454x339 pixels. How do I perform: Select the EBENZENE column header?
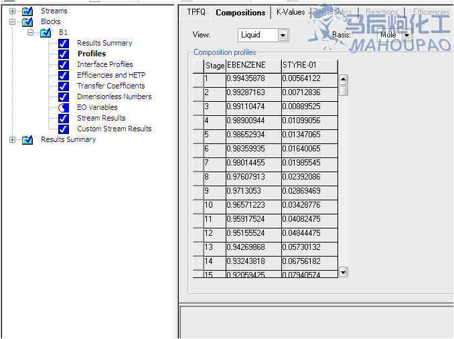point(253,65)
